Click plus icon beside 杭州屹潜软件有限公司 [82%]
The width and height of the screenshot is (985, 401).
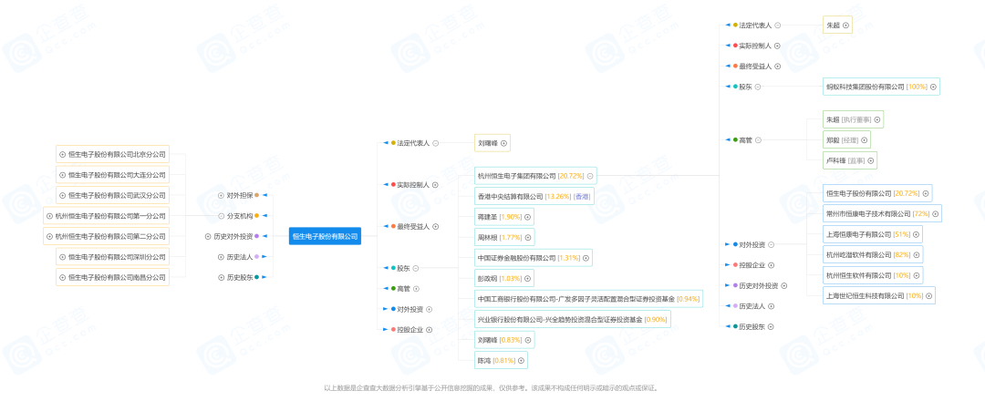(x=916, y=255)
